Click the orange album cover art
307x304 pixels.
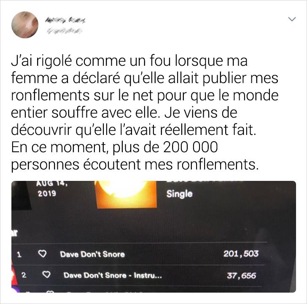pyautogui.click(x=126, y=194)
